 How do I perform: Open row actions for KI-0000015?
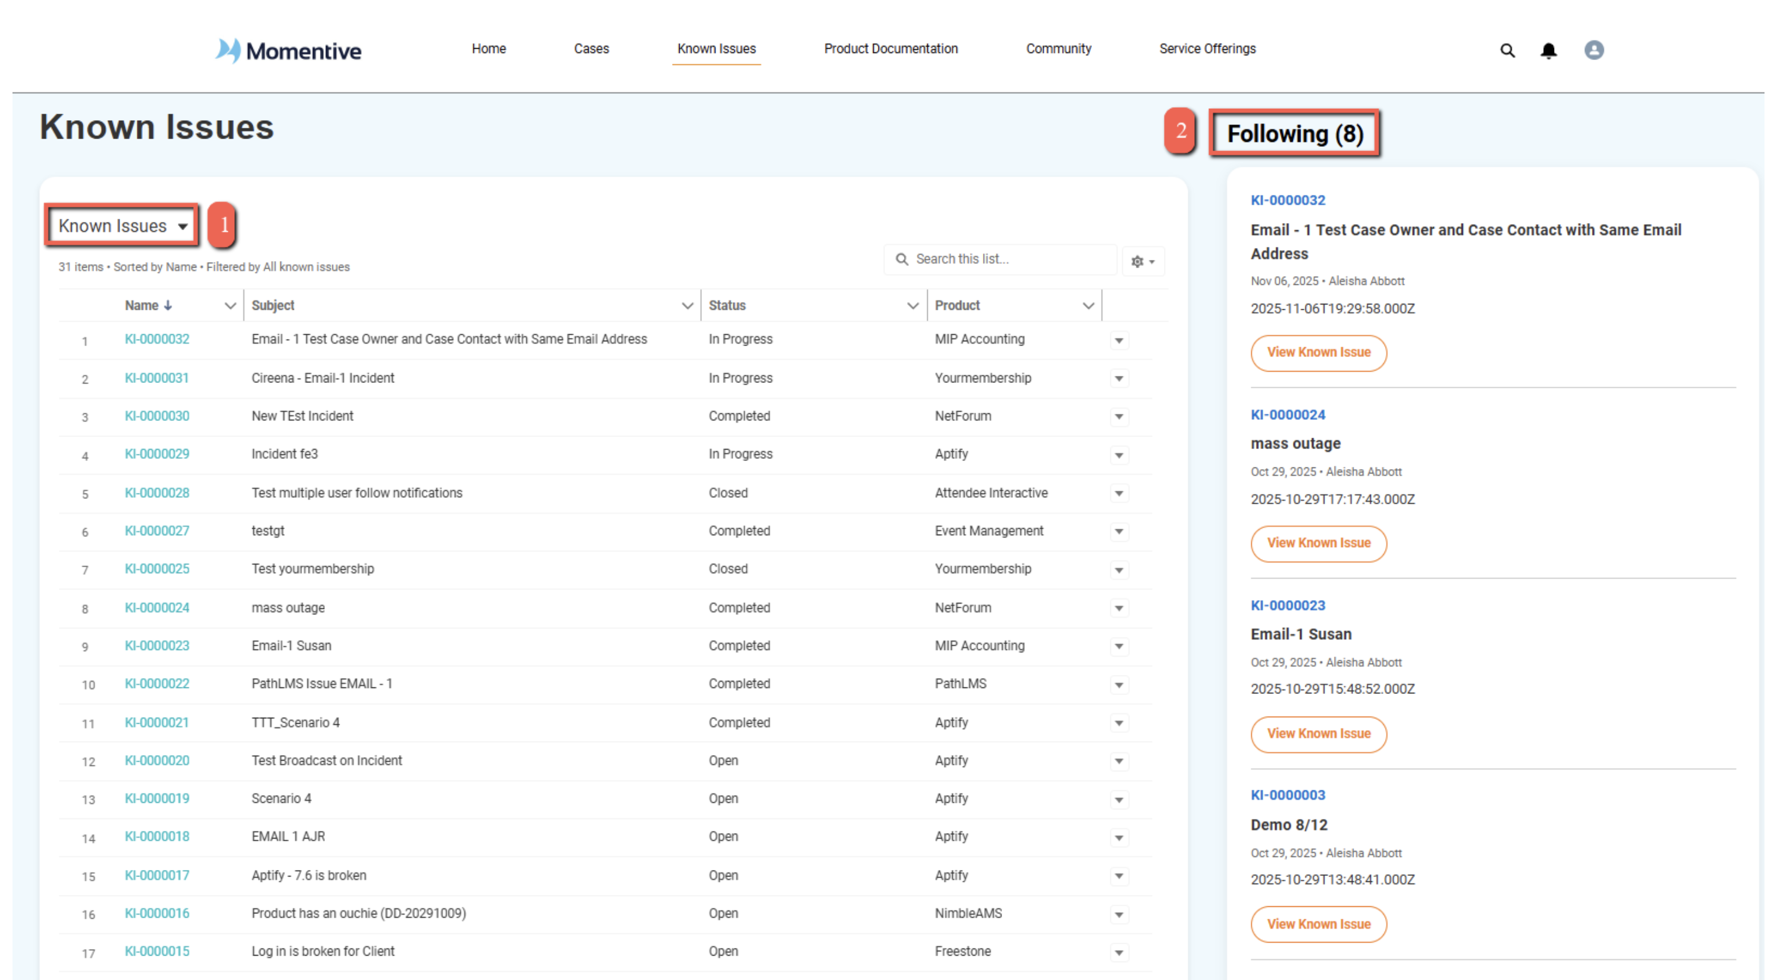pyautogui.click(x=1119, y=953)
